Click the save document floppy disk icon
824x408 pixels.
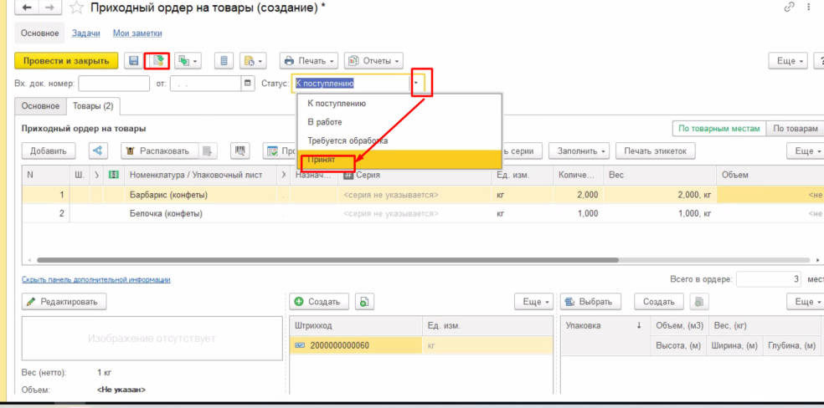pos(133,61)
